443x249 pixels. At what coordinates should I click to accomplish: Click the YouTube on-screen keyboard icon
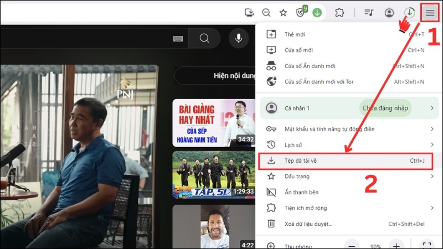[178, 38]
